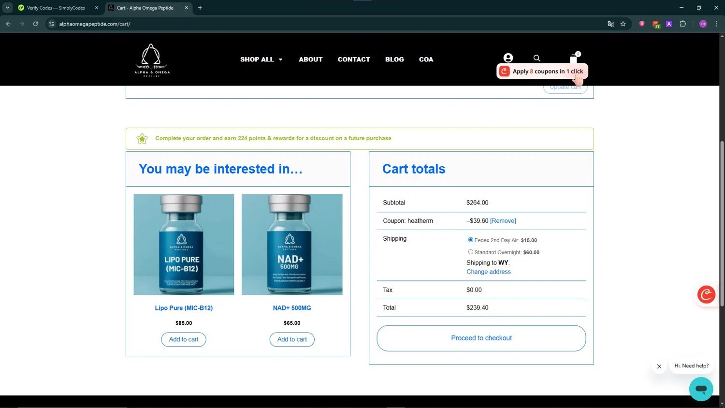Click the Lipo Pure vial product image
This screenshot has width=725, height=408.
point(184,245)
